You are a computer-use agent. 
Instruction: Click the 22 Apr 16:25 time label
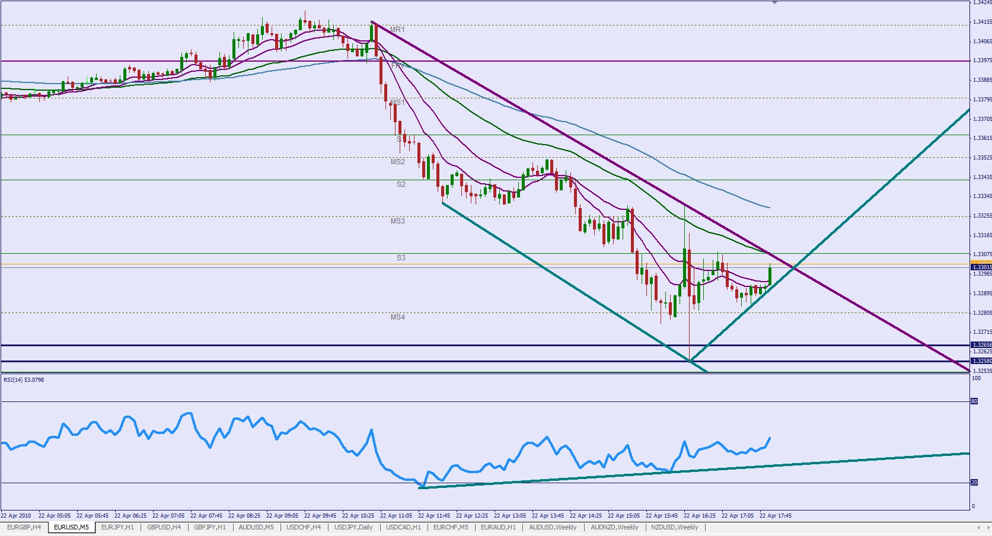pos(700,516)
